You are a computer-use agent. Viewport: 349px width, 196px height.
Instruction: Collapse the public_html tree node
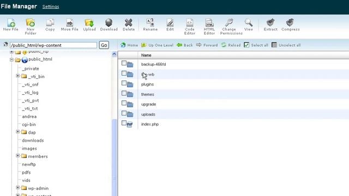coord(11,59)
